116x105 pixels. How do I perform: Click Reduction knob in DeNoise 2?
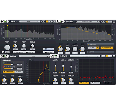pyautogui.click(x=61, y=49)
